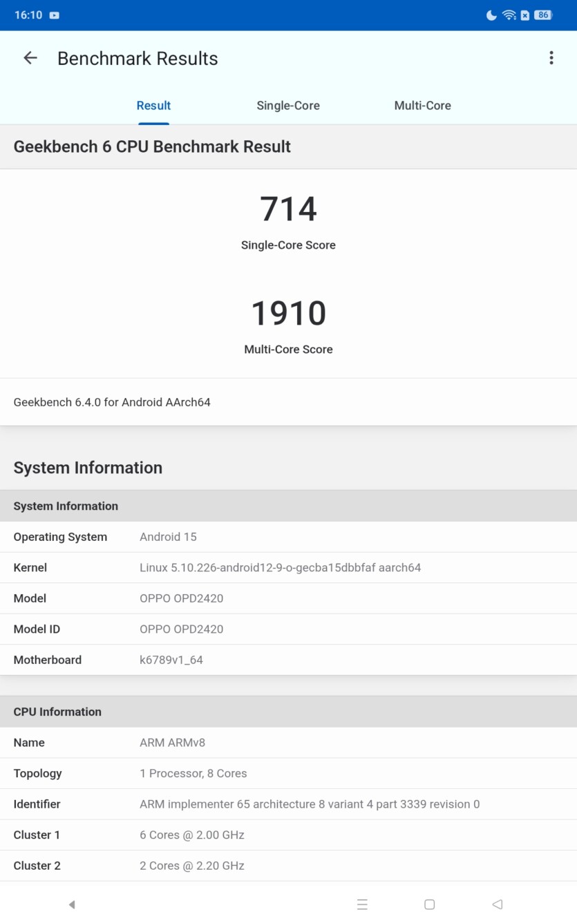Open the three-dot overflow menu
Screen dimensions: 577x923
click(551, 58)
